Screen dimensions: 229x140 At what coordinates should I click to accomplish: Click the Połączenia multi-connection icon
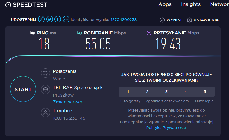(46, 73)
